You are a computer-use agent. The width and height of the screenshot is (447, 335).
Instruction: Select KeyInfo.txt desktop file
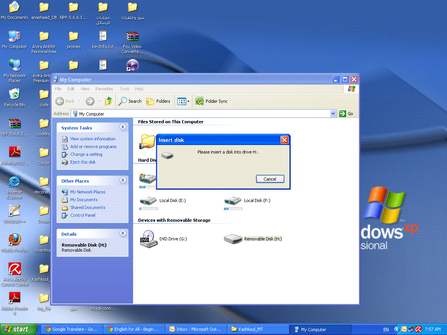pyautogui.click(x=103, y=40)
